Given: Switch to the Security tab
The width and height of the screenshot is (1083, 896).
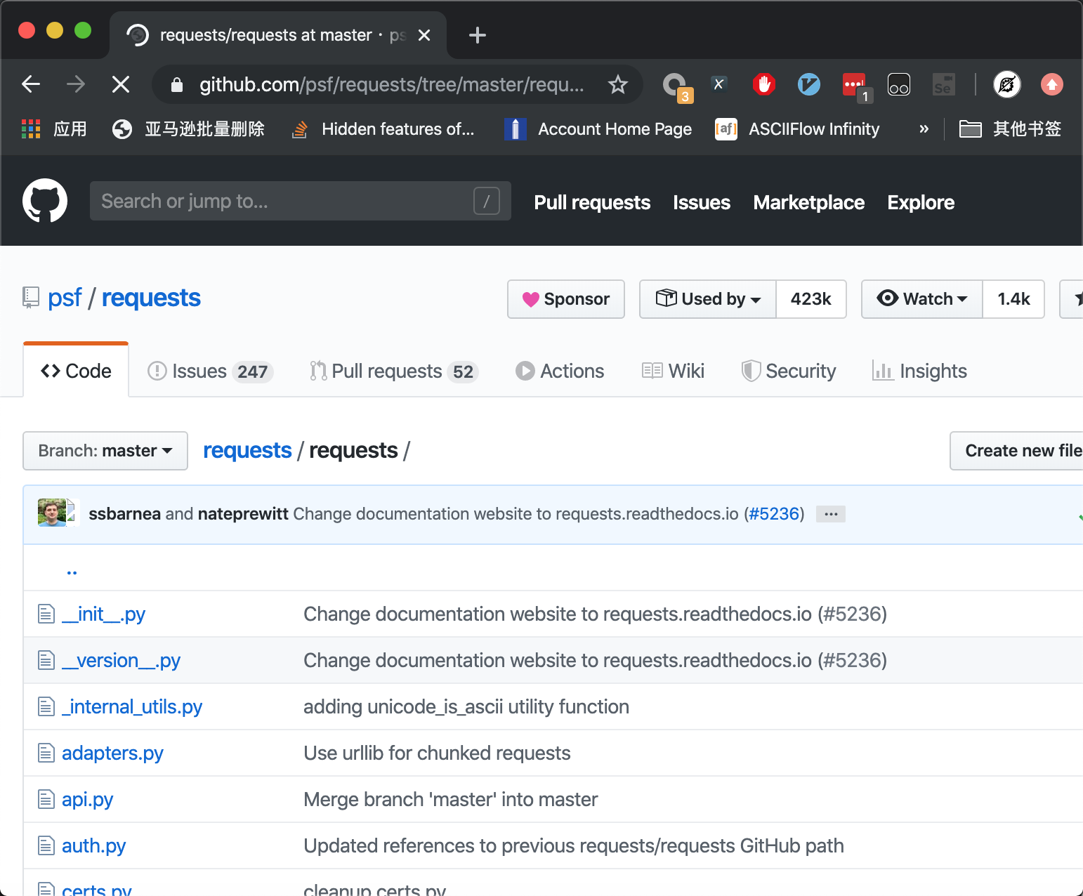Looking at the screenshot, I should [789, 371].
